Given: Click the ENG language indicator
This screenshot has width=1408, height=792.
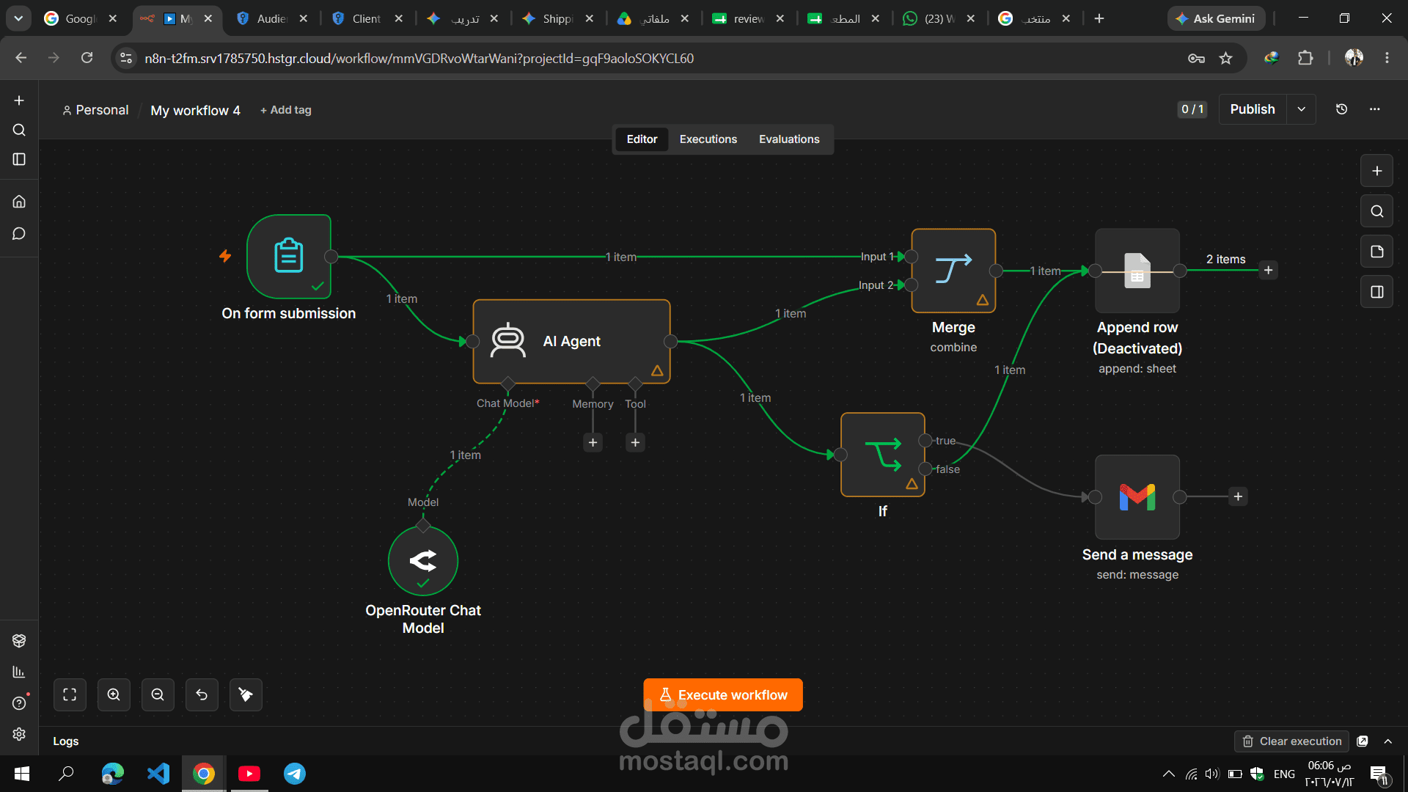Looking at the screenshot, I should point(1284,774).
